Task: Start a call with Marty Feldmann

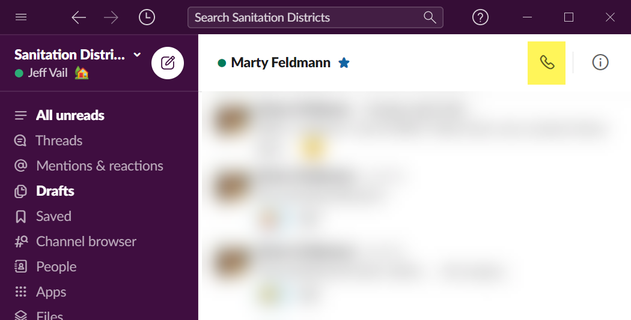Action: click(x=546, y=62)
